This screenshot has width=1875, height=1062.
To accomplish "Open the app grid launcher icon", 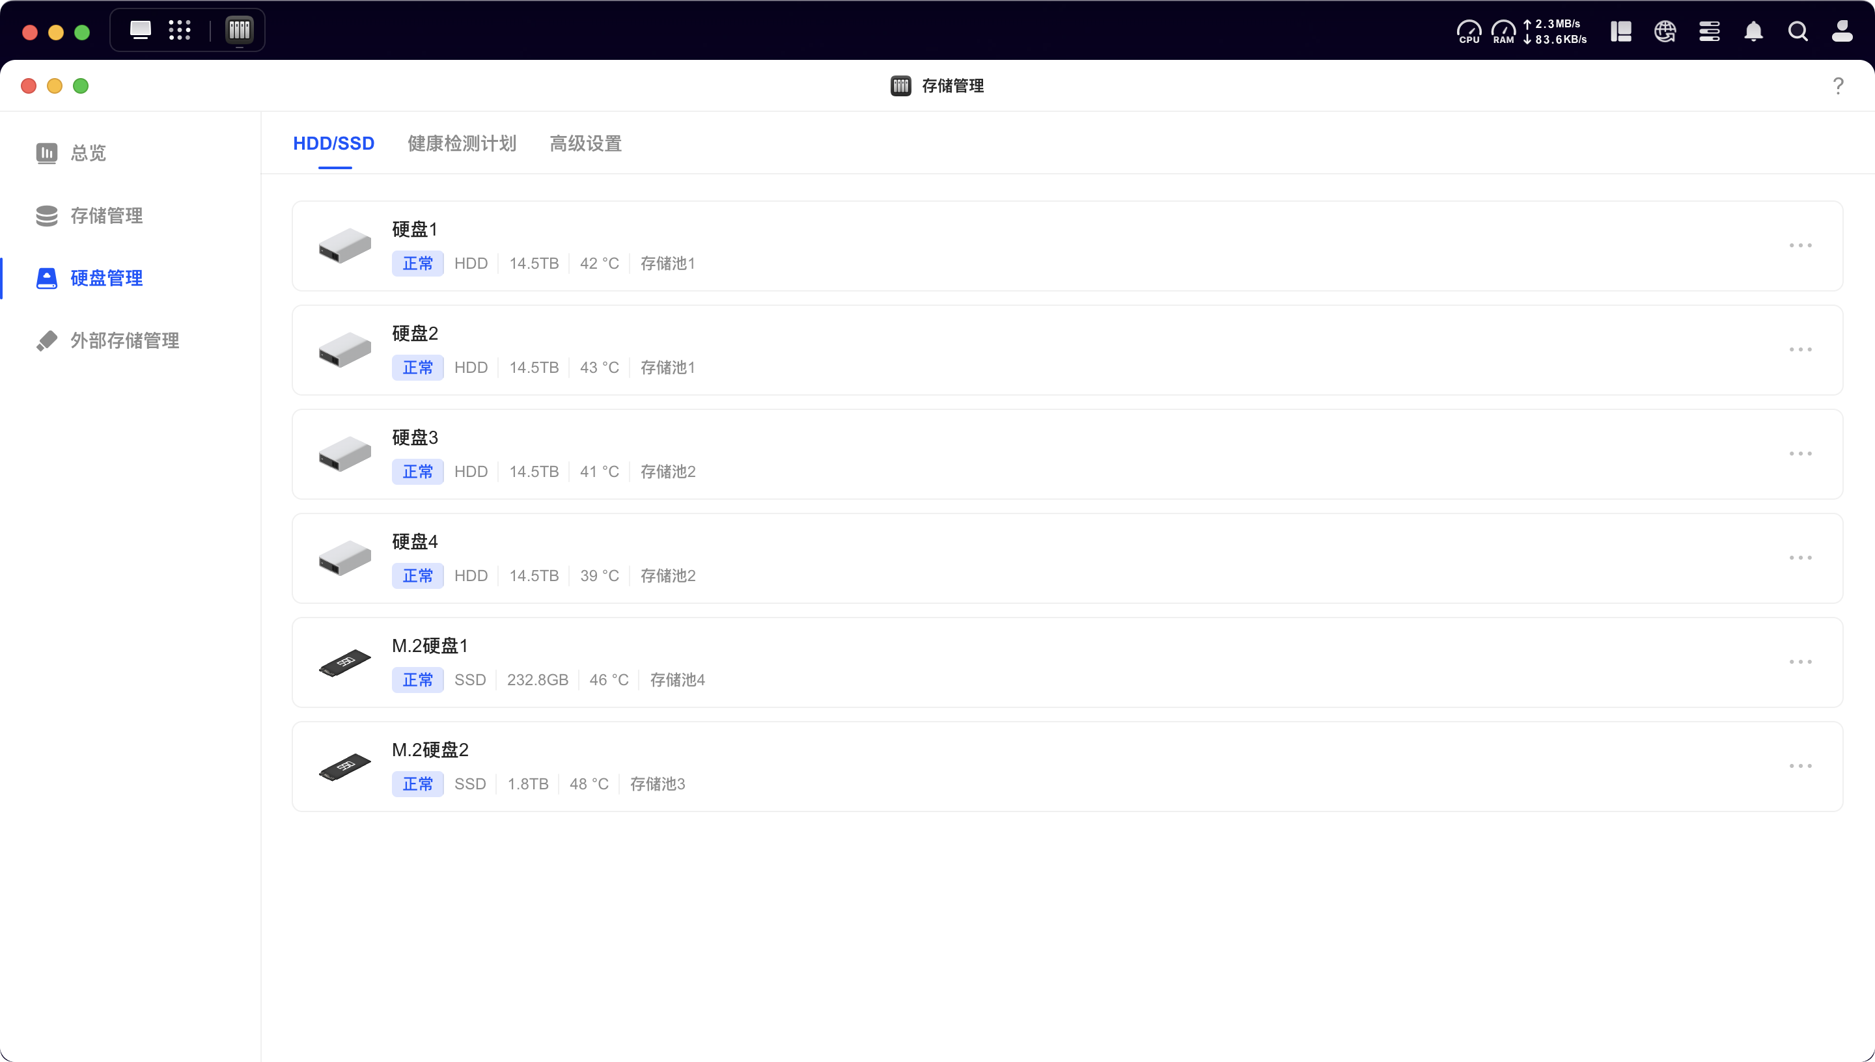I will tap(180, 30).
